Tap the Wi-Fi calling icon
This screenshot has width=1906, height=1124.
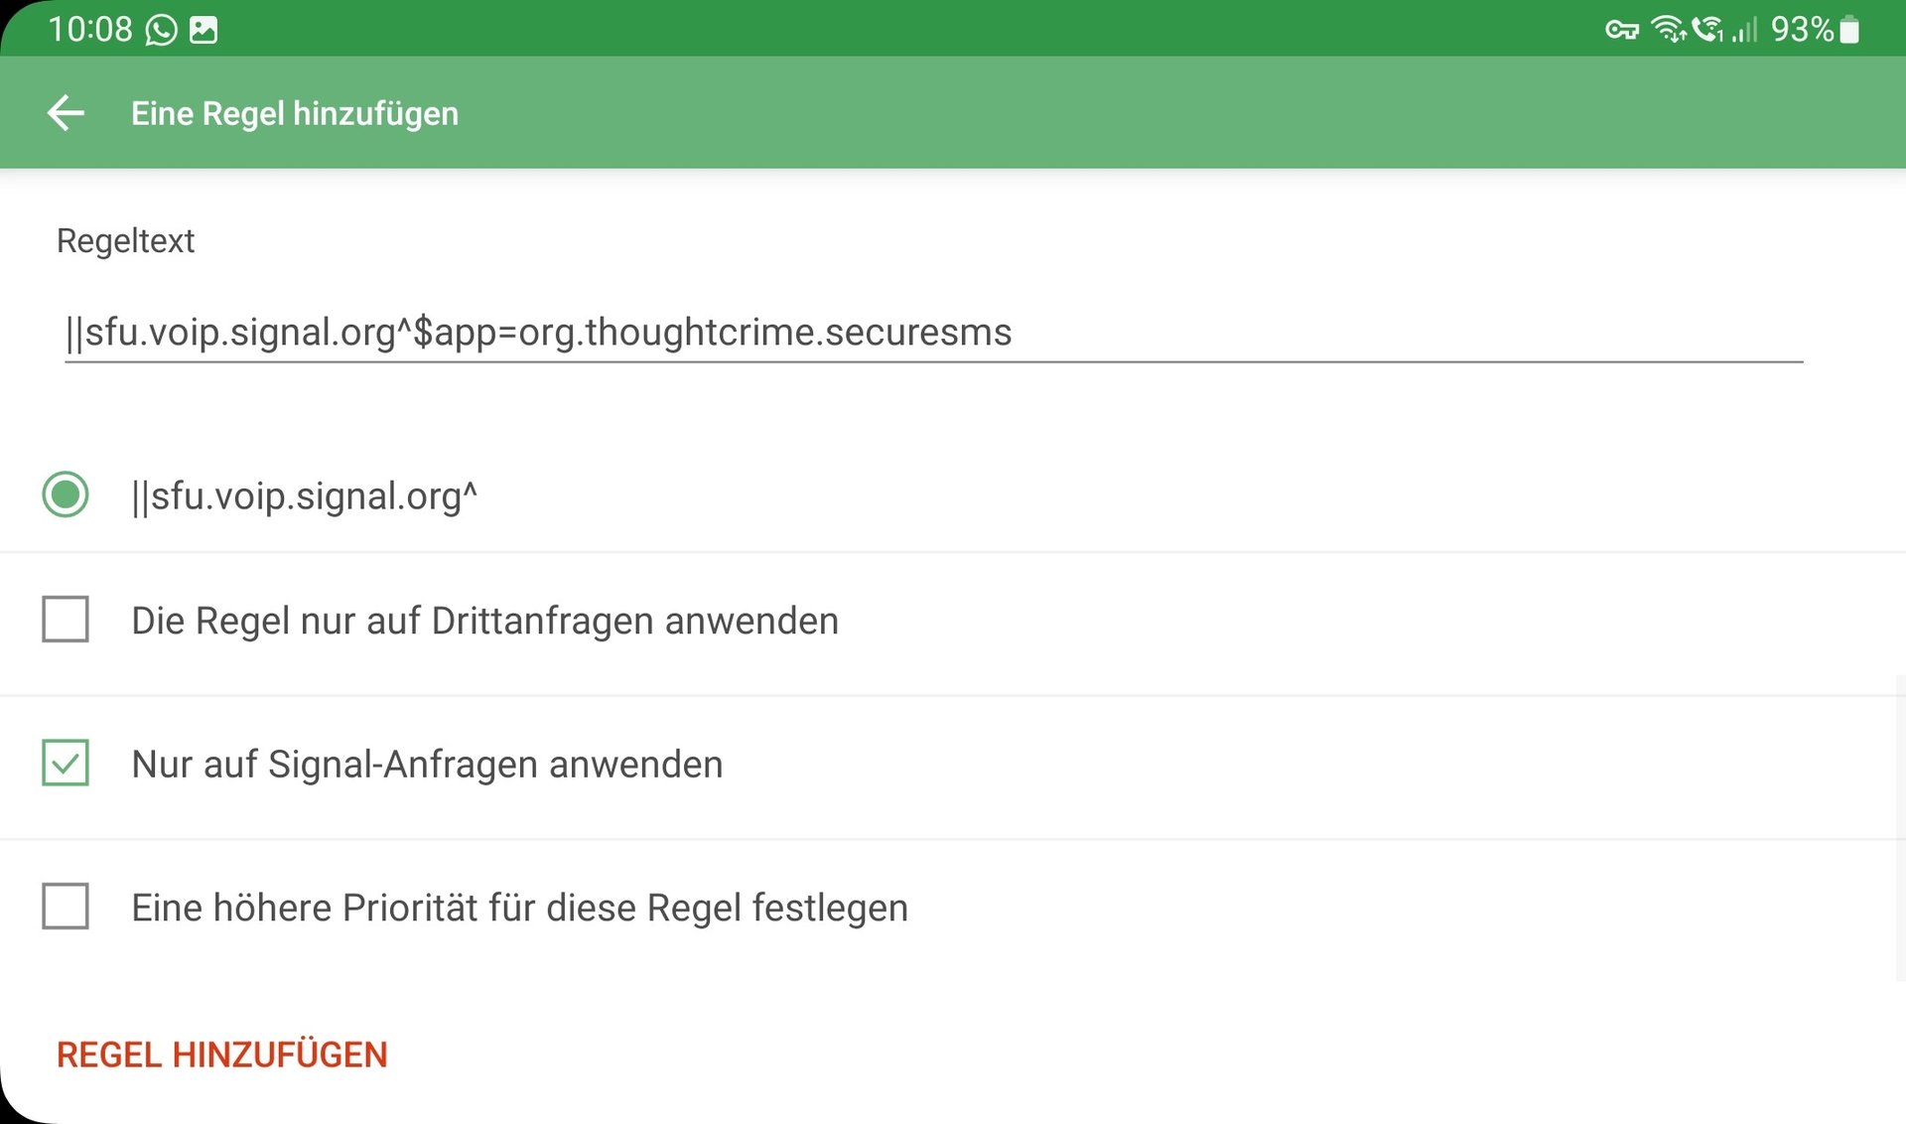point(1707,30)
